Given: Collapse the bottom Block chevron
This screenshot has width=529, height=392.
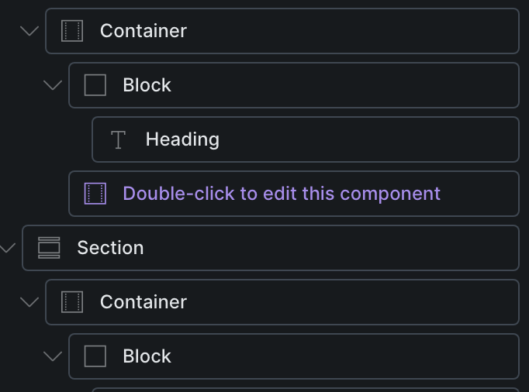Looking at the screenshot, I should [53, 356].
